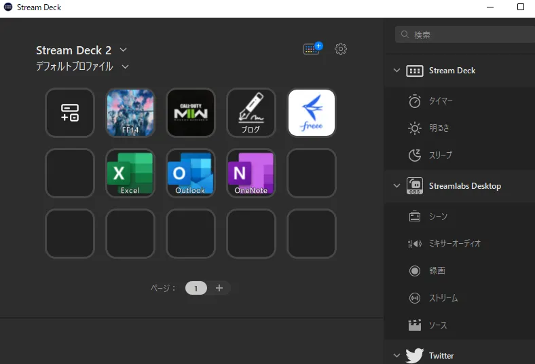
Task: Select the シーン label
Action: point(438,216)
